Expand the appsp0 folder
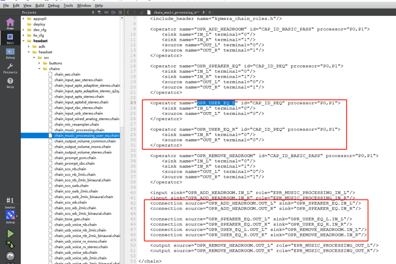396x264 pixels. tap(23, 19)
